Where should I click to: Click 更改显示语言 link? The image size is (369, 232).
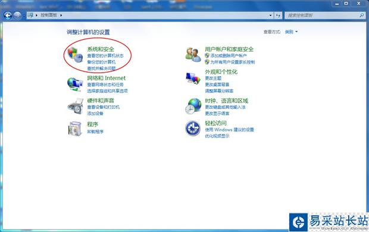pyautogui.click(x=217, y=113)
